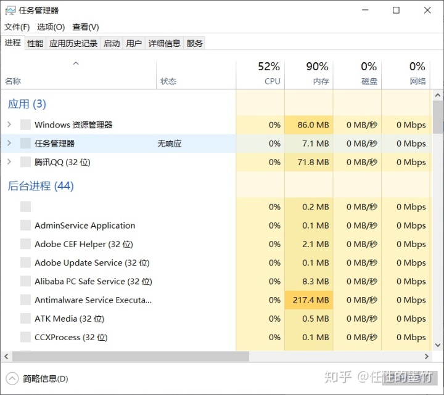Open the 选项(O) menu
The height and width of the screenshot is (395, 444).
tap(51, 27)
